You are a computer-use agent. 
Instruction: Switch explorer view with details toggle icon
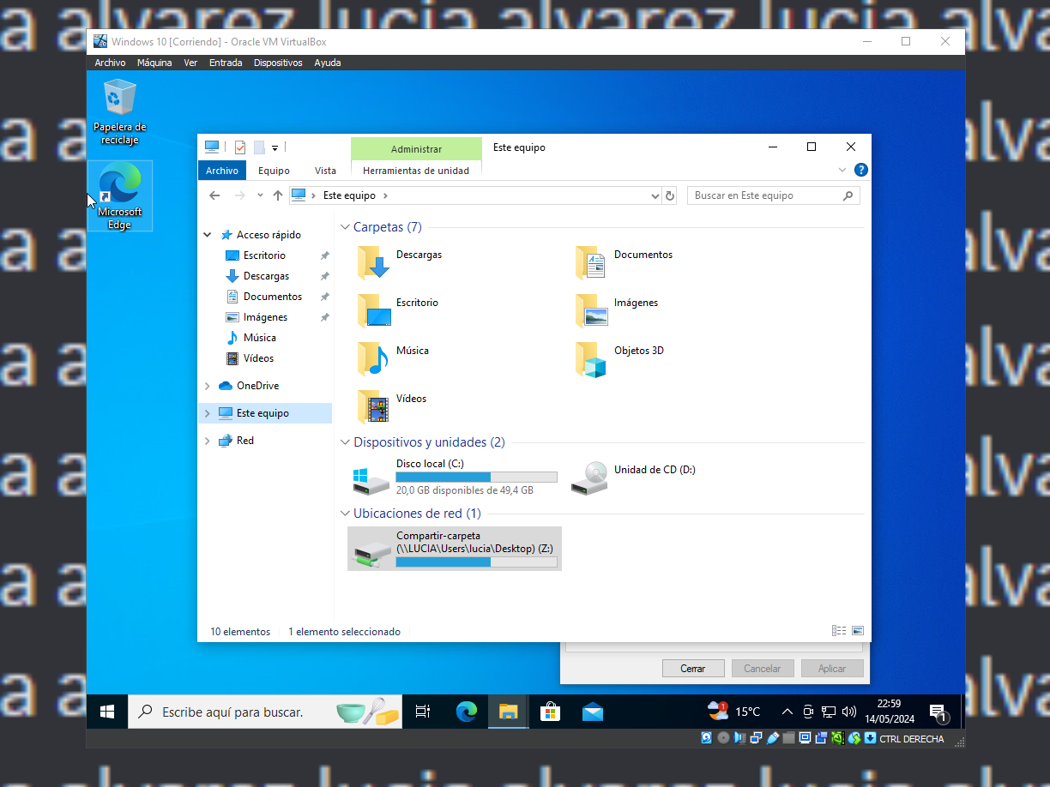[838, 630]
